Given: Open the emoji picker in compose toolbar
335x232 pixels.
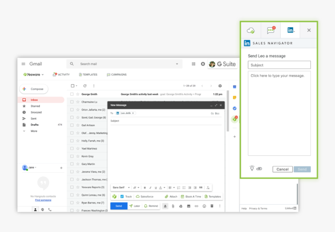Looking at the screenshot, I should [x=204, y=206].
